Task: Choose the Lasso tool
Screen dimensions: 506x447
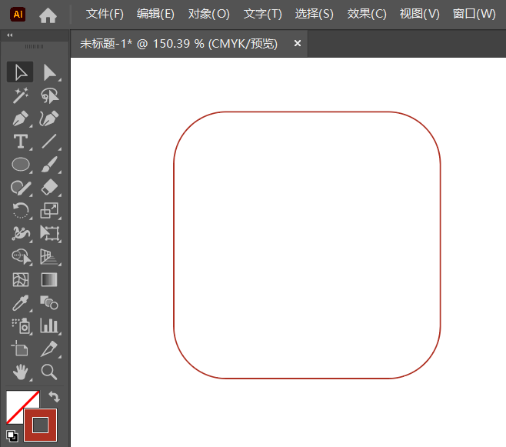Action: [49, 95]
